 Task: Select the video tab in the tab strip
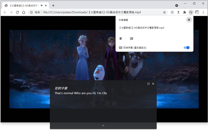tap(25, 5)
